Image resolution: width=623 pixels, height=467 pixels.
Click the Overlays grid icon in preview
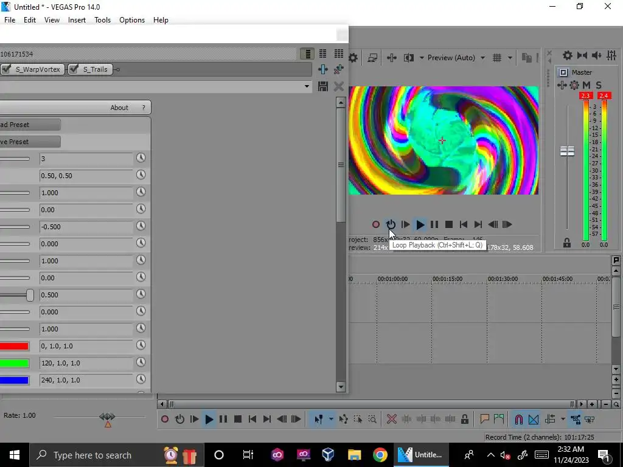[497, 58]
